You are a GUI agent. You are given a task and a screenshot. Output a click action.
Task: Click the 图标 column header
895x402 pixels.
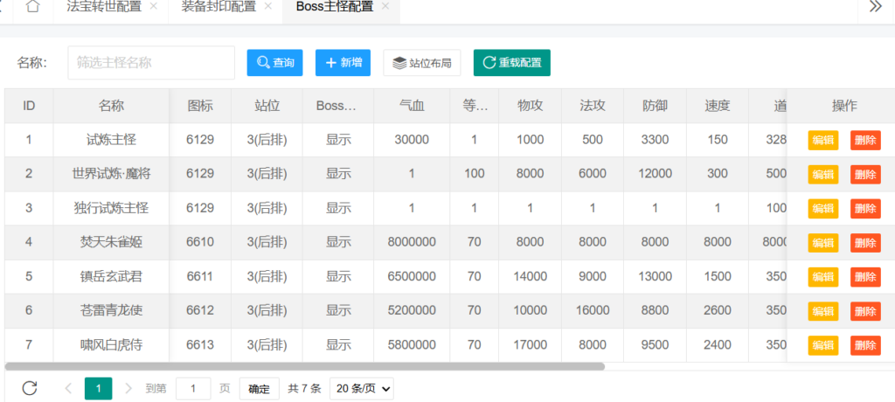pyautogui.click(x=200, y=106)
